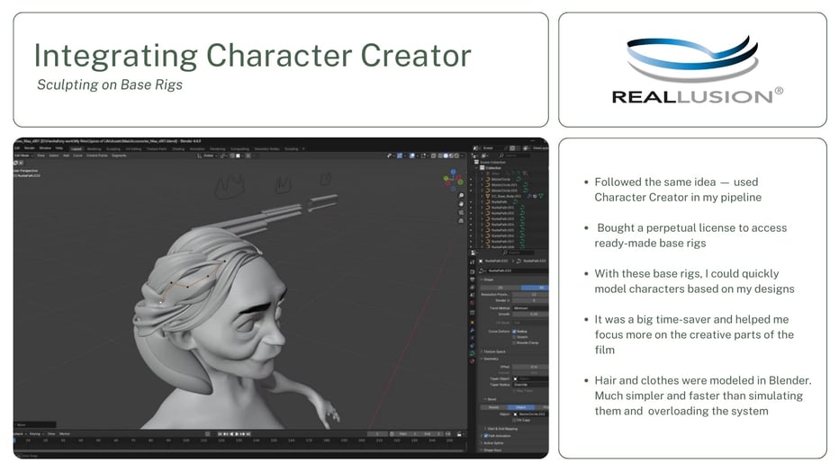Screen dimensions: 839x471
Task: Open the Material properties tab icon
Action: [472, 360]
